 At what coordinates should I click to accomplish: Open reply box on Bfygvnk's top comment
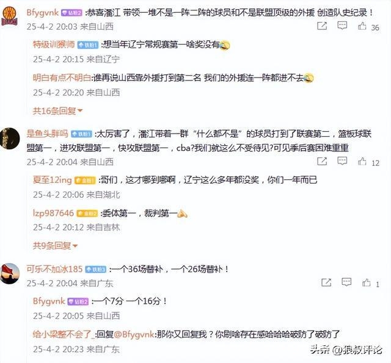342,26
